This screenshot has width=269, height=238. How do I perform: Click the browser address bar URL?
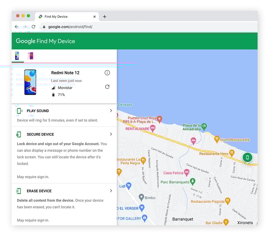[x=70, y=27]
